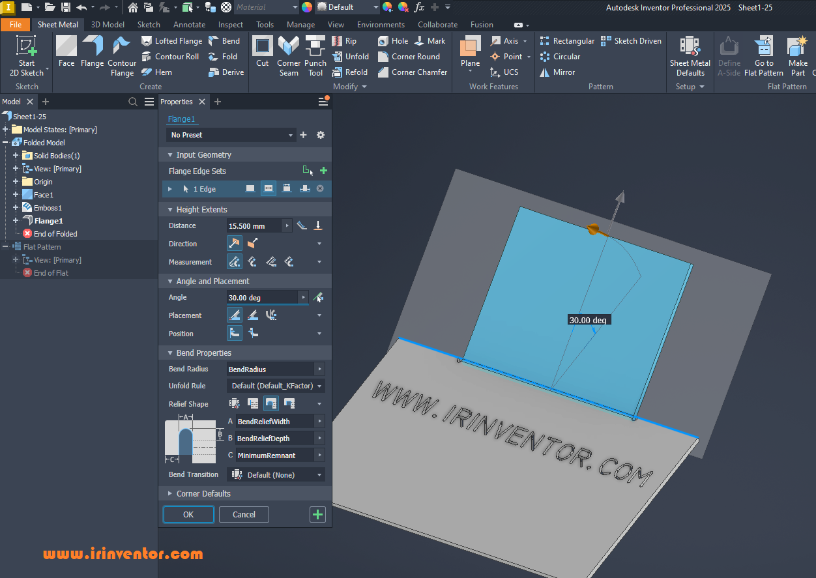Screen dimensions: 816x578
Task: Select second Placement bend position option
Action: [253, 315]
